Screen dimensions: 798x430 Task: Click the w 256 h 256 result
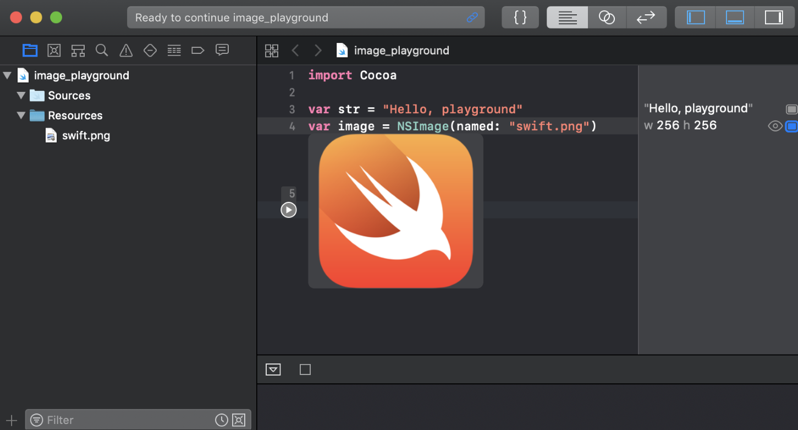click(680, 125)
